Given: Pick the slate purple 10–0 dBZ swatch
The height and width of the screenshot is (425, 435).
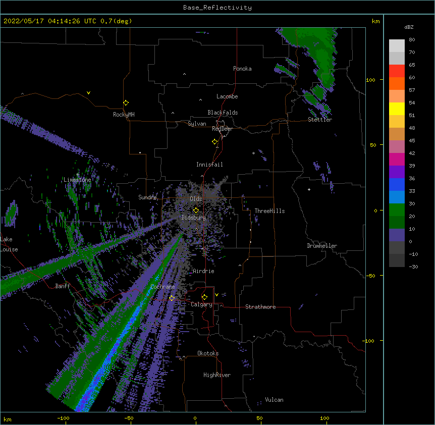Looking at the screenshot, I should click(x=397, y=235).
